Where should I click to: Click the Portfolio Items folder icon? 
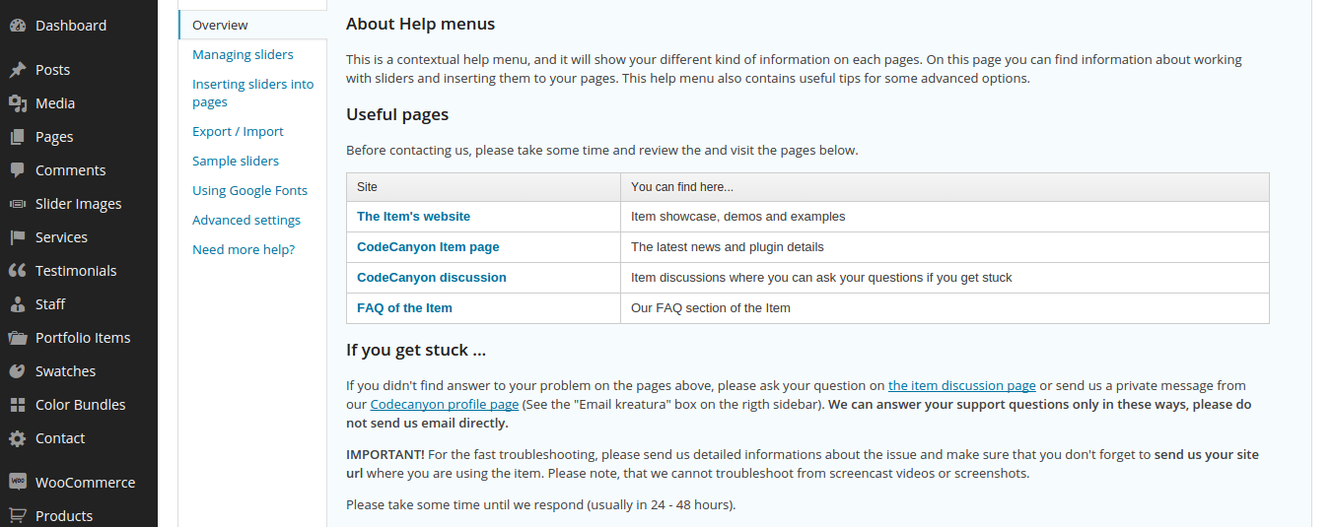(x=18, y=338)
